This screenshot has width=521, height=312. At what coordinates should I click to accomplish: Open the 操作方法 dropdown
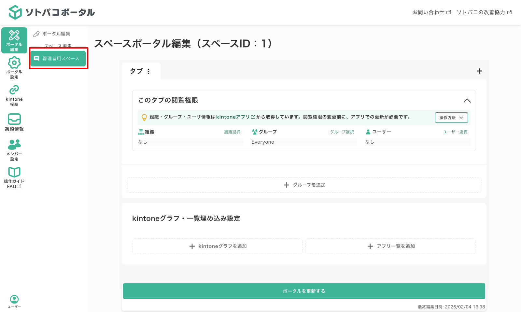(451, 118)
